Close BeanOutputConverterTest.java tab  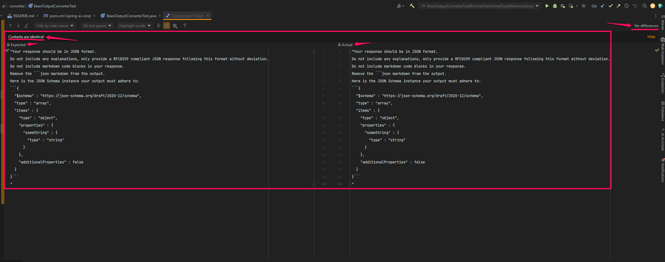coord(160,16)
